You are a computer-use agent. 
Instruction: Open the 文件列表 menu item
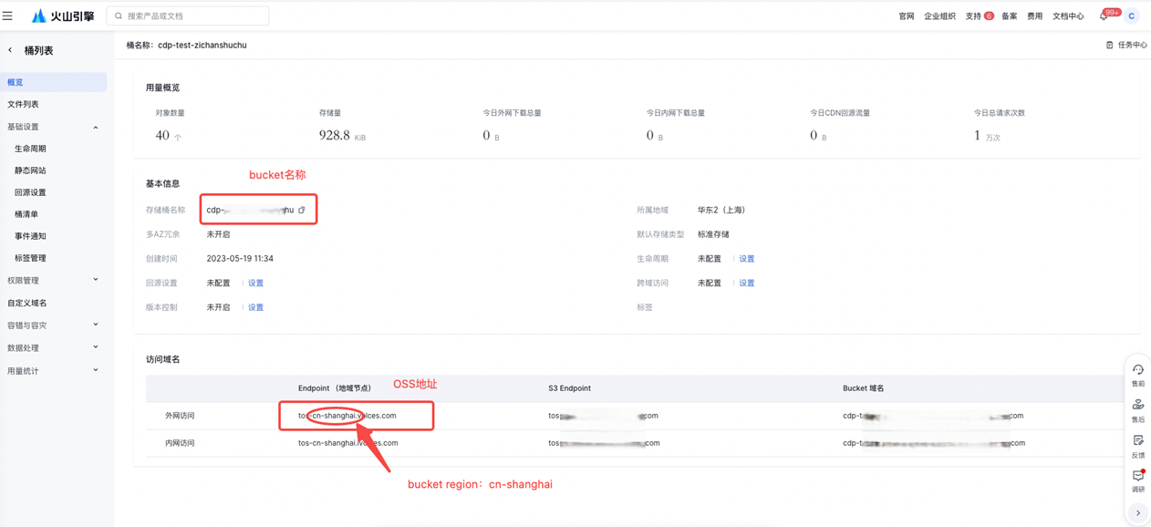pos(24,104)
